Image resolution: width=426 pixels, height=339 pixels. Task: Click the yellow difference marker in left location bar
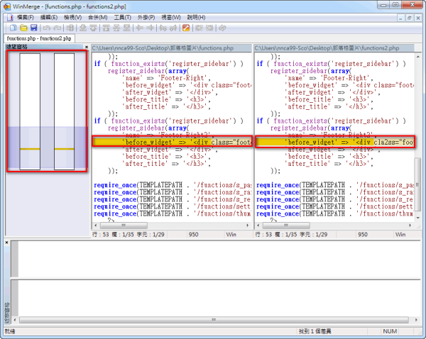[30, 150]
